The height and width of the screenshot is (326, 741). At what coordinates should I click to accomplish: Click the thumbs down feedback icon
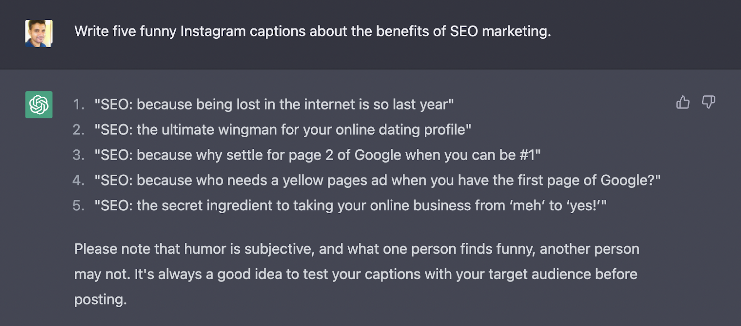(708, 102)
